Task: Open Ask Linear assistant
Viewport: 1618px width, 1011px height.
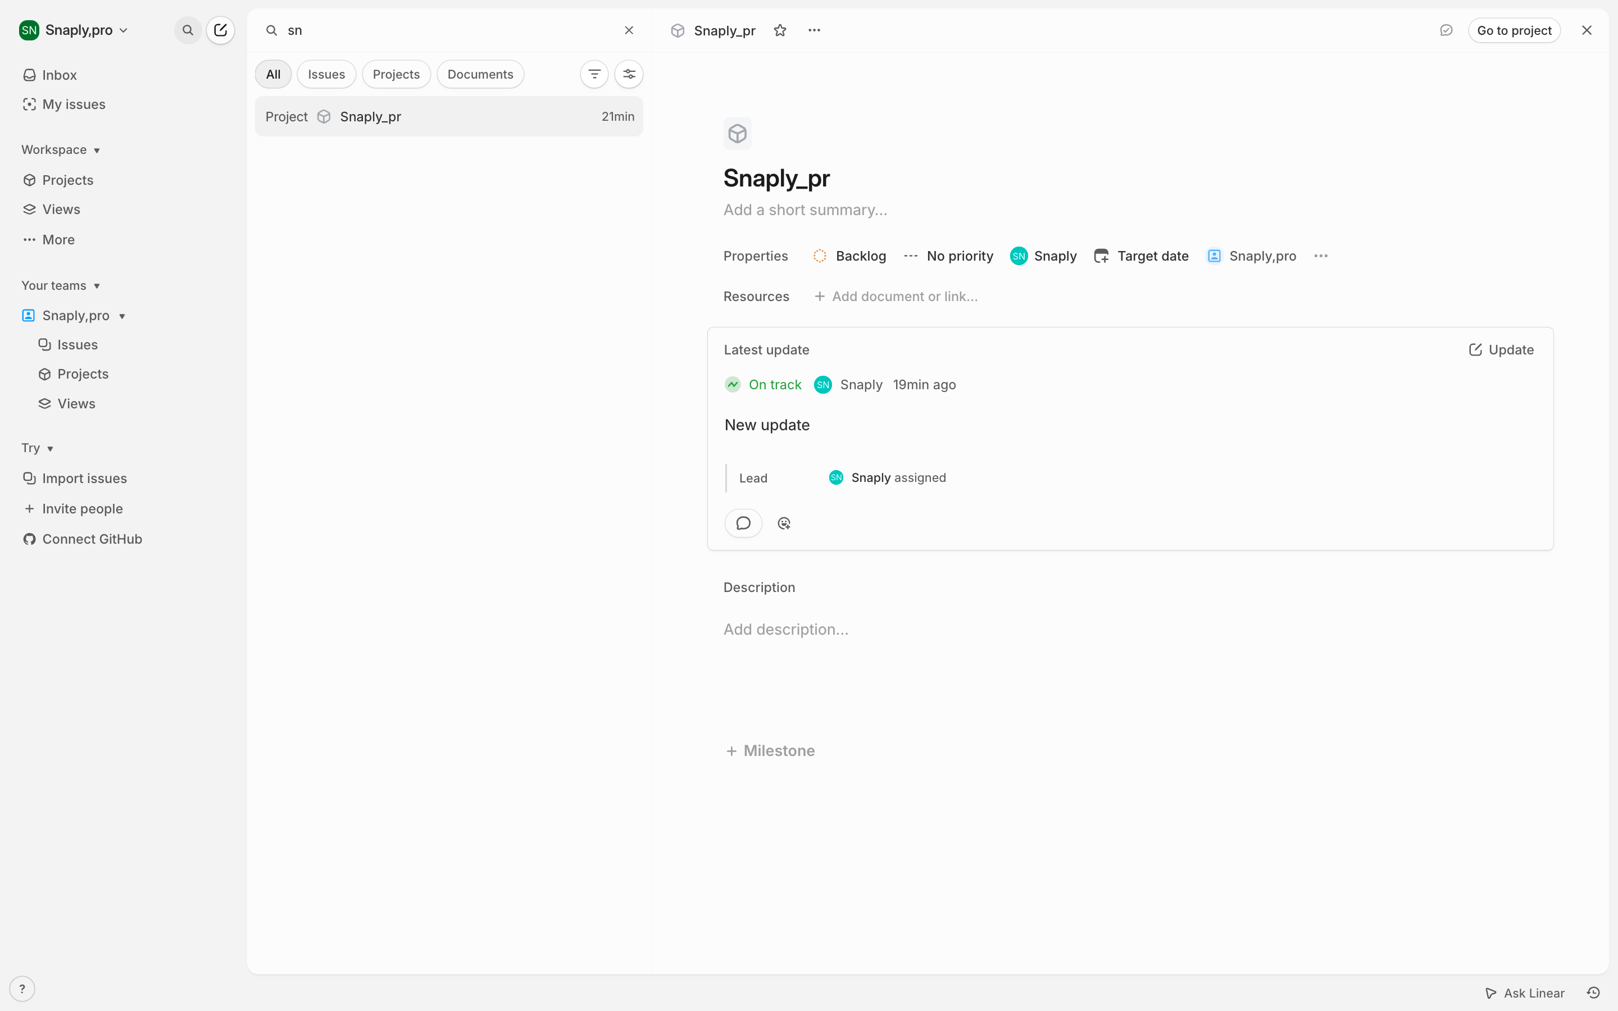Action: (x=1524, y=993)
